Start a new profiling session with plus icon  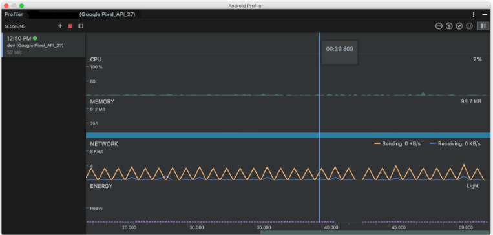[60, 26]
